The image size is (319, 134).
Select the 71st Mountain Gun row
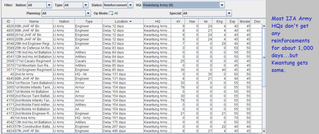[132, 65]
